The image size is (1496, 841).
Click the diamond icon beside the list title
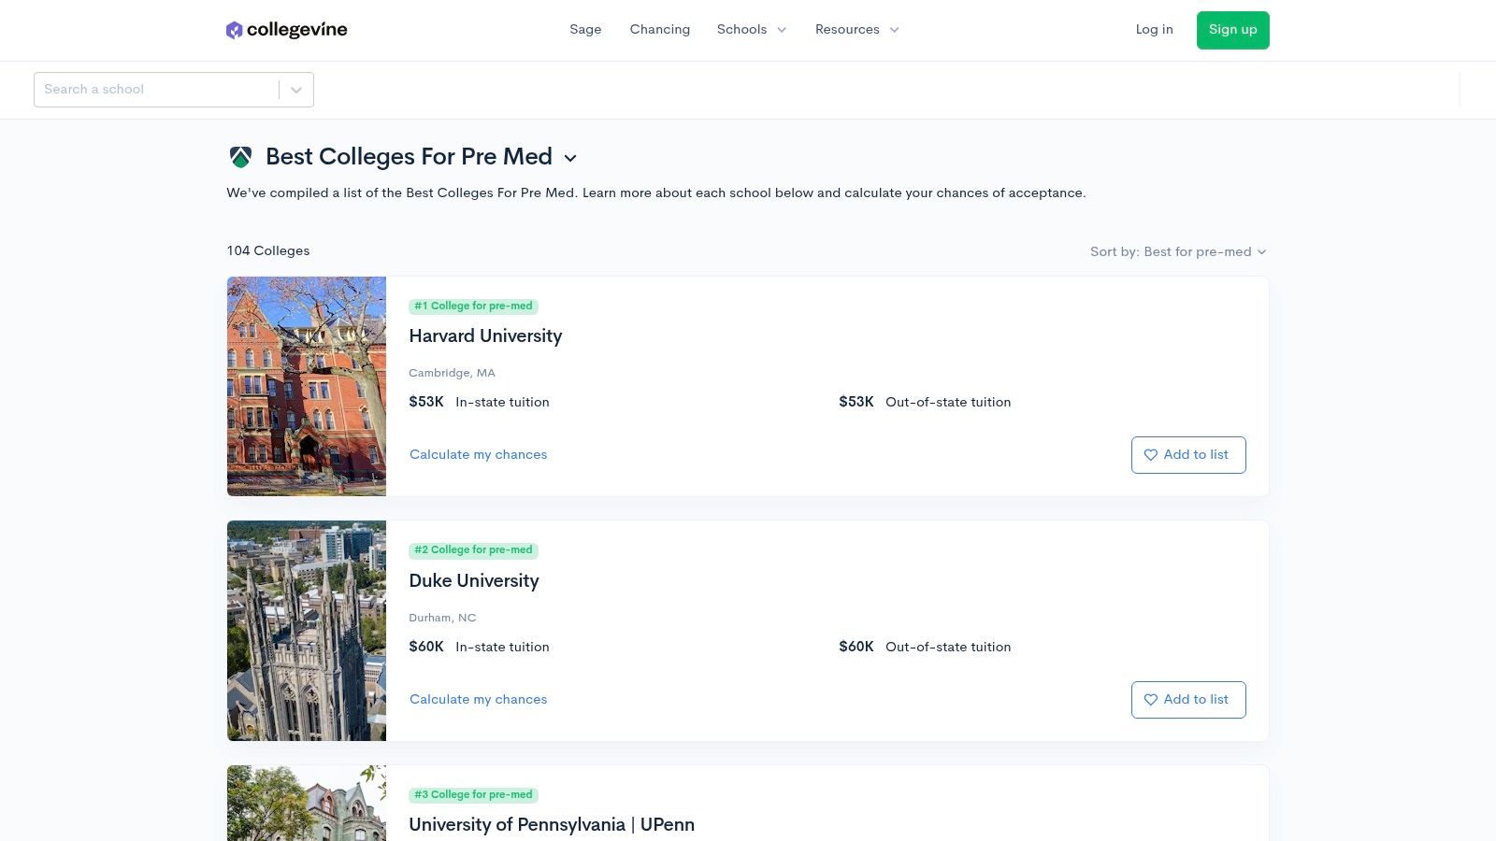(240, 157)
